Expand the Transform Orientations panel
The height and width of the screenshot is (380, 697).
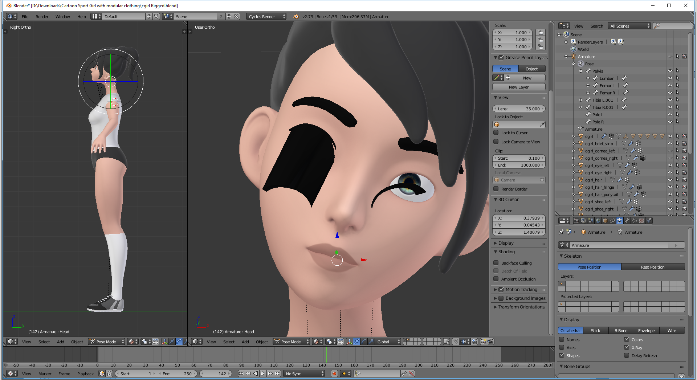496,307
